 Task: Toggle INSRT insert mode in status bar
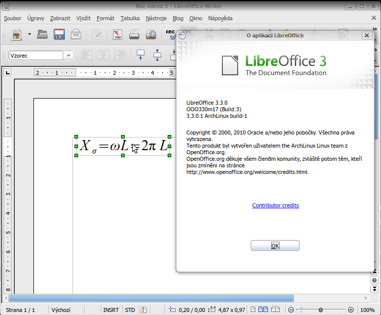[x=111, y=310]
